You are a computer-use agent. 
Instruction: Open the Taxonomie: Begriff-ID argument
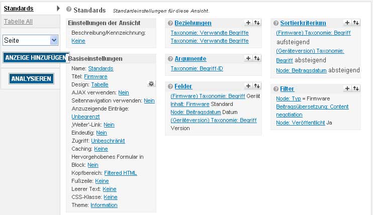click(197, 68)
